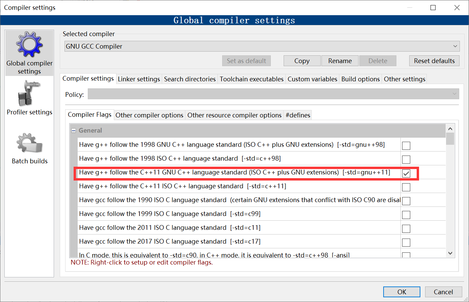Open the Policy dropdown

point(273,94)
